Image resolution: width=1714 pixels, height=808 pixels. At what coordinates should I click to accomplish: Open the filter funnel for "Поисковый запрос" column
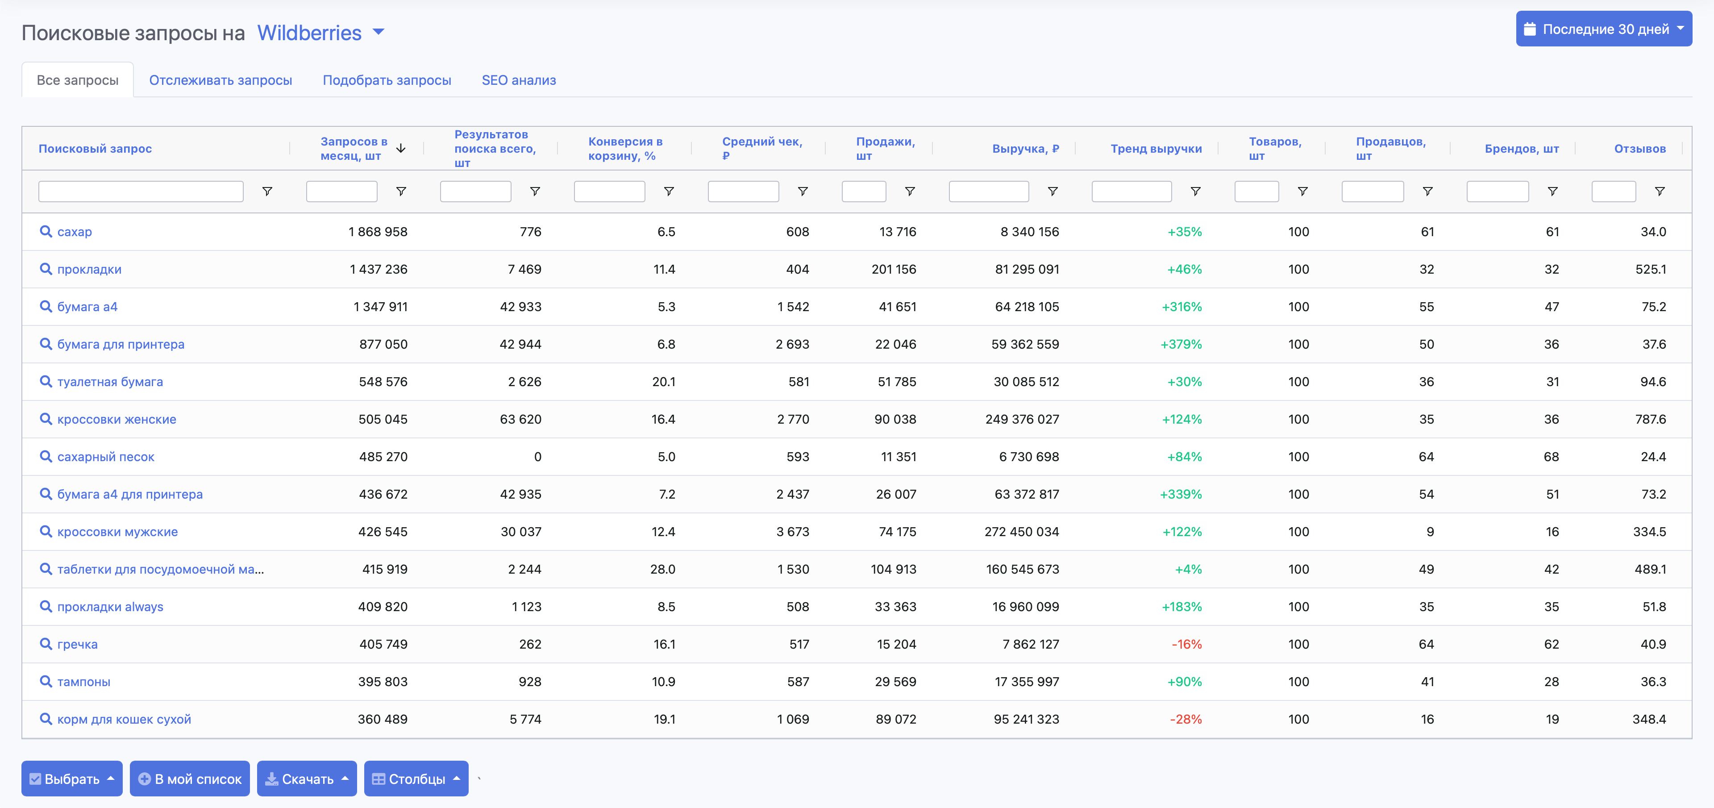click(x=267, y=191)
